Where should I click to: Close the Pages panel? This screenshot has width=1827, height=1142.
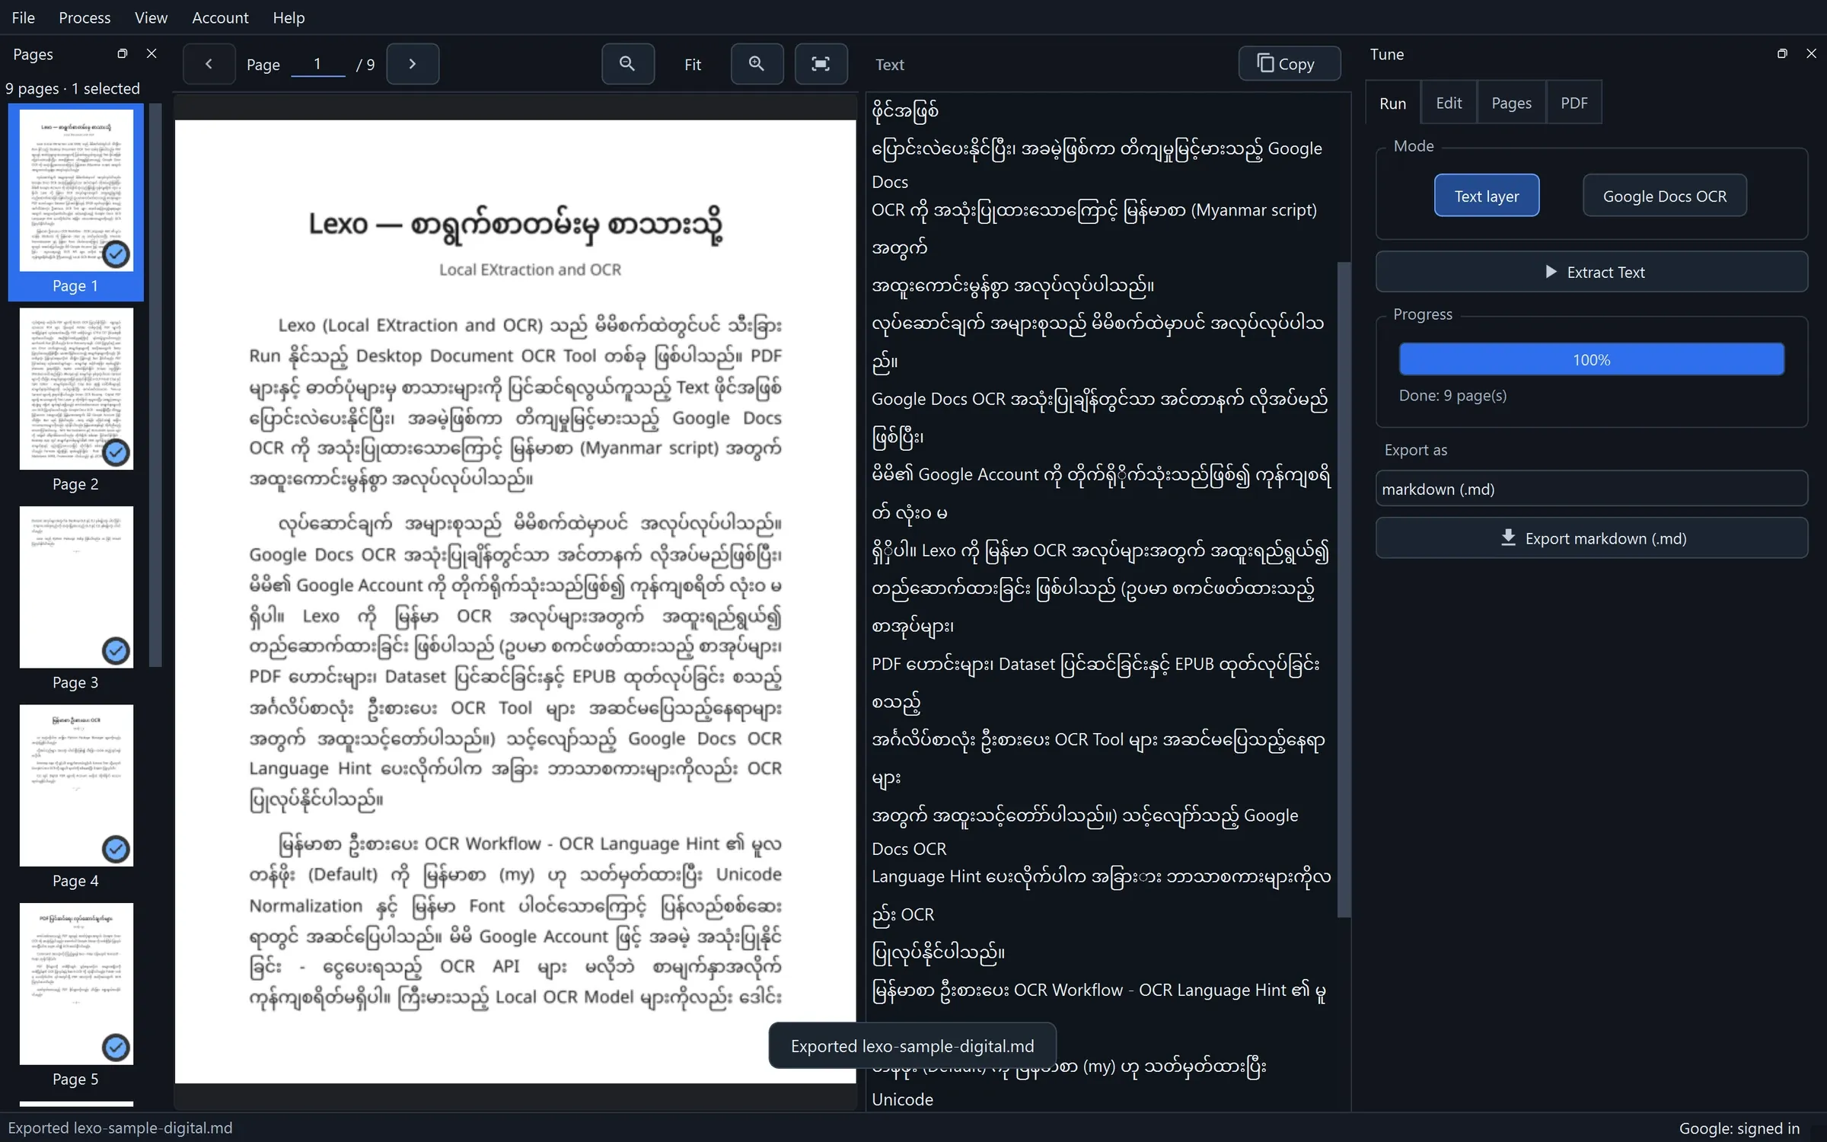151,53
